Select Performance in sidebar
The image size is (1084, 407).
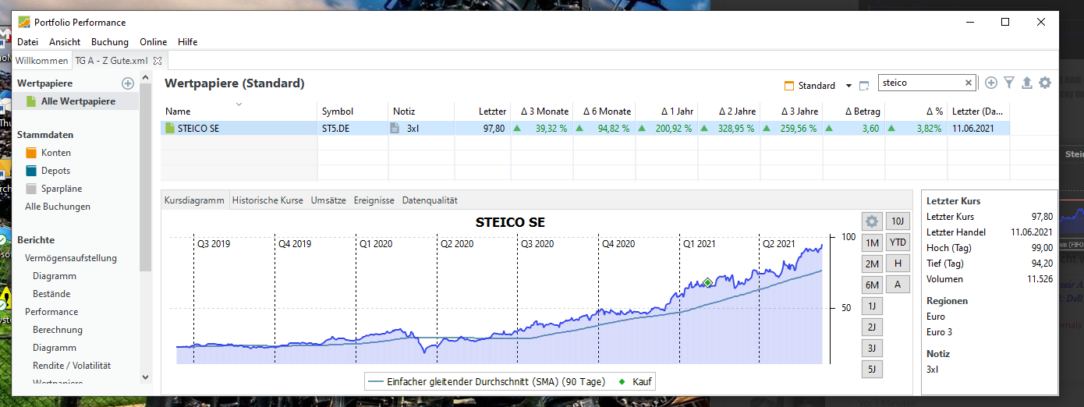pyautogui.click(x=51, y=312)
